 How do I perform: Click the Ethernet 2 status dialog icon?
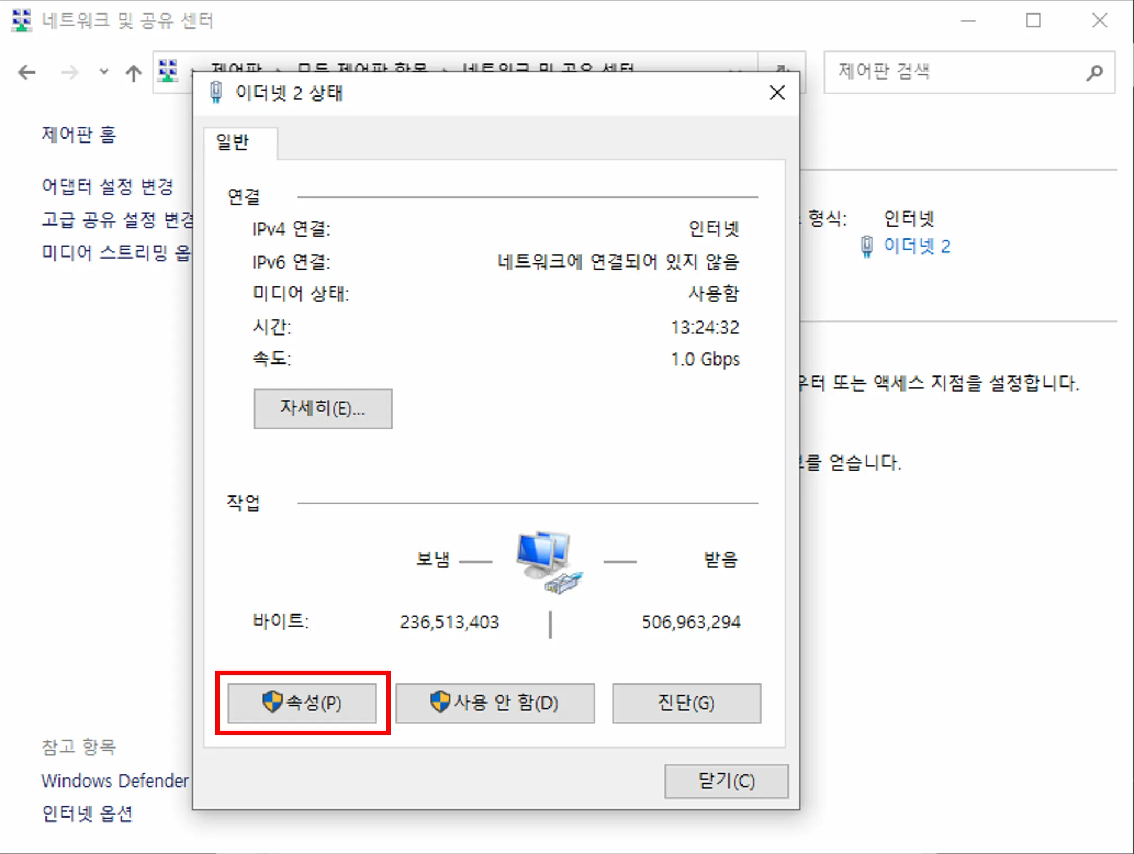coord(216,93)
